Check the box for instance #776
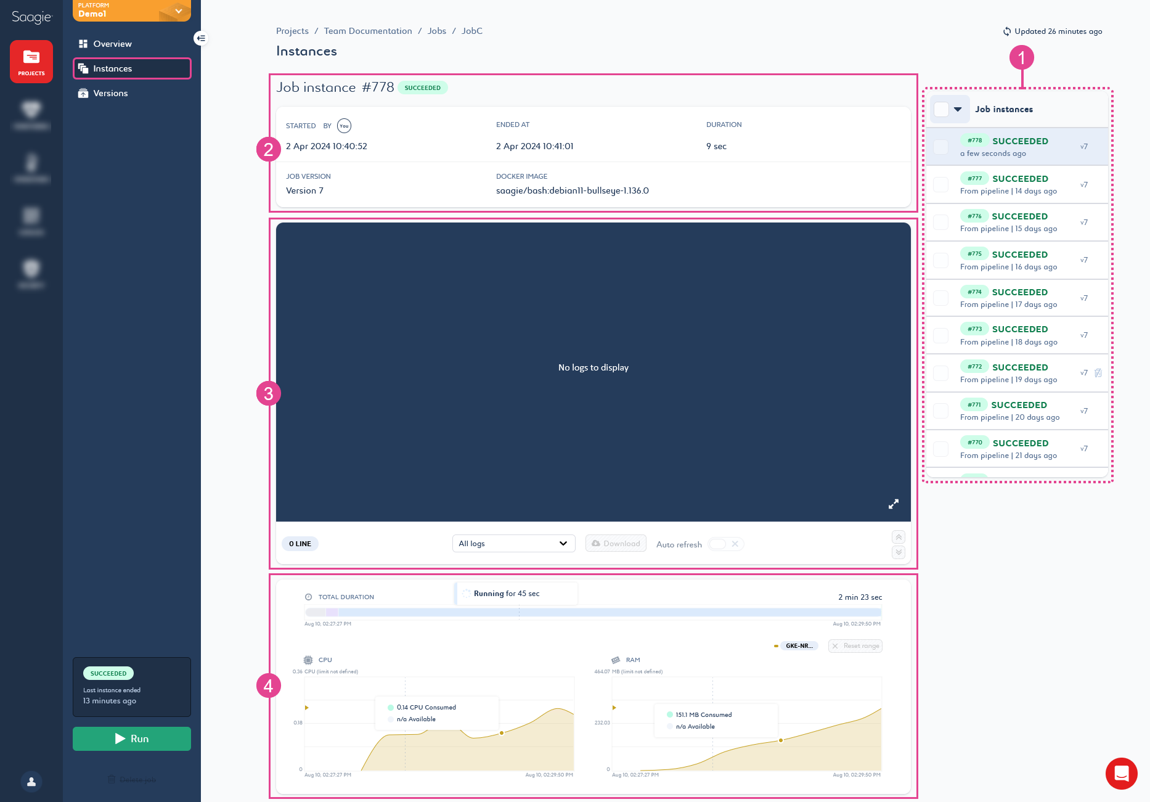1150x802 pixels. tap(941, 222)
